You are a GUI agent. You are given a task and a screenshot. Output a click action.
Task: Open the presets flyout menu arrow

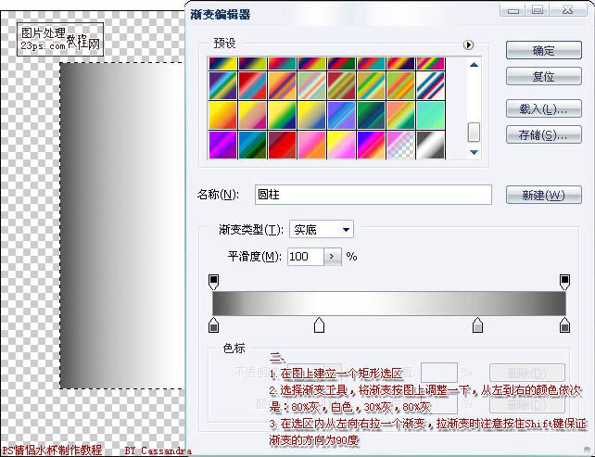(x=468, y=44)
